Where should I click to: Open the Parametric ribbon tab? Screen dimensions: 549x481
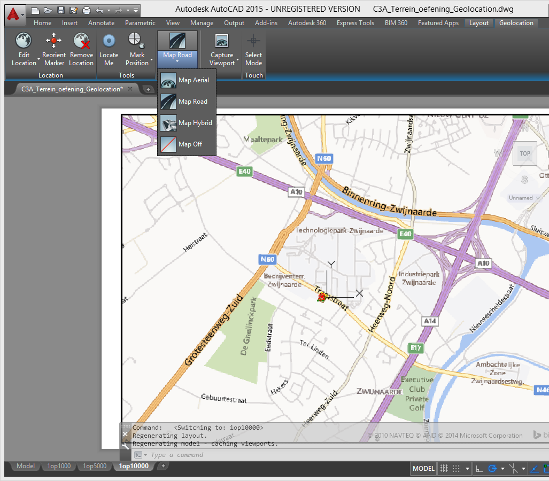coord(140,23)
